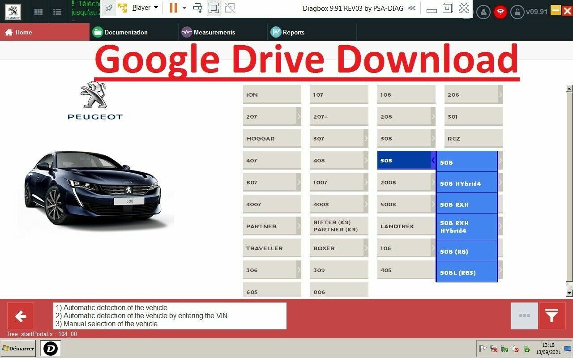This screenshot has width=573, height=358.
Task: Expand the PARTNER model chevron
Action: point(299,226)
